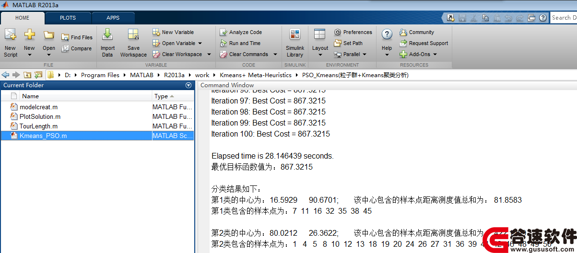
Task: Open the New (plus) dropdown button
Action: click(29, 43)
